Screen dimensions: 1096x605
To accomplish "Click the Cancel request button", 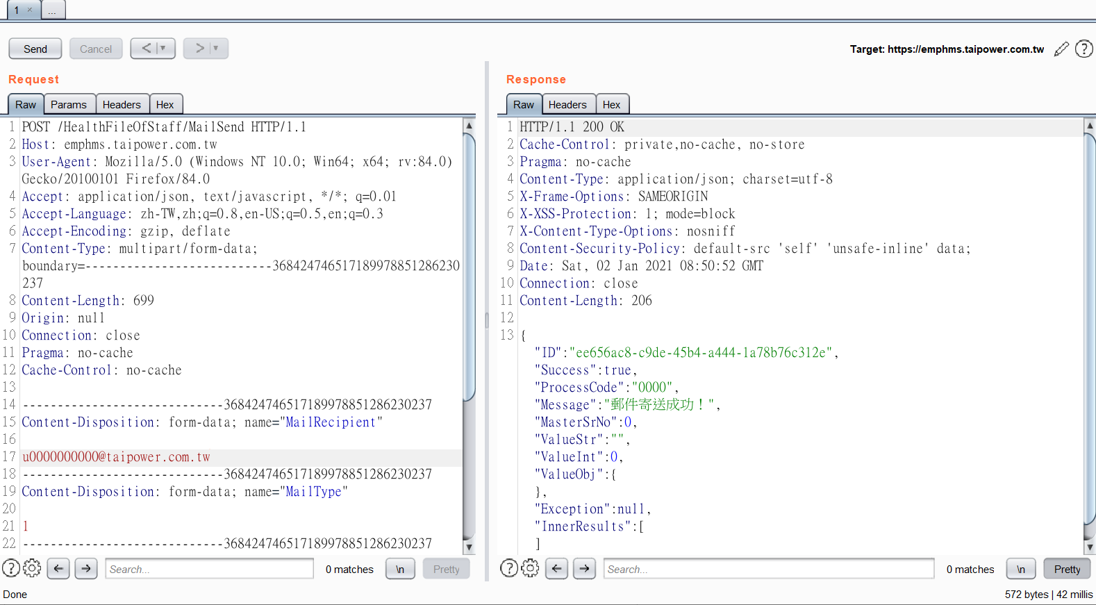I will [96, 49].
